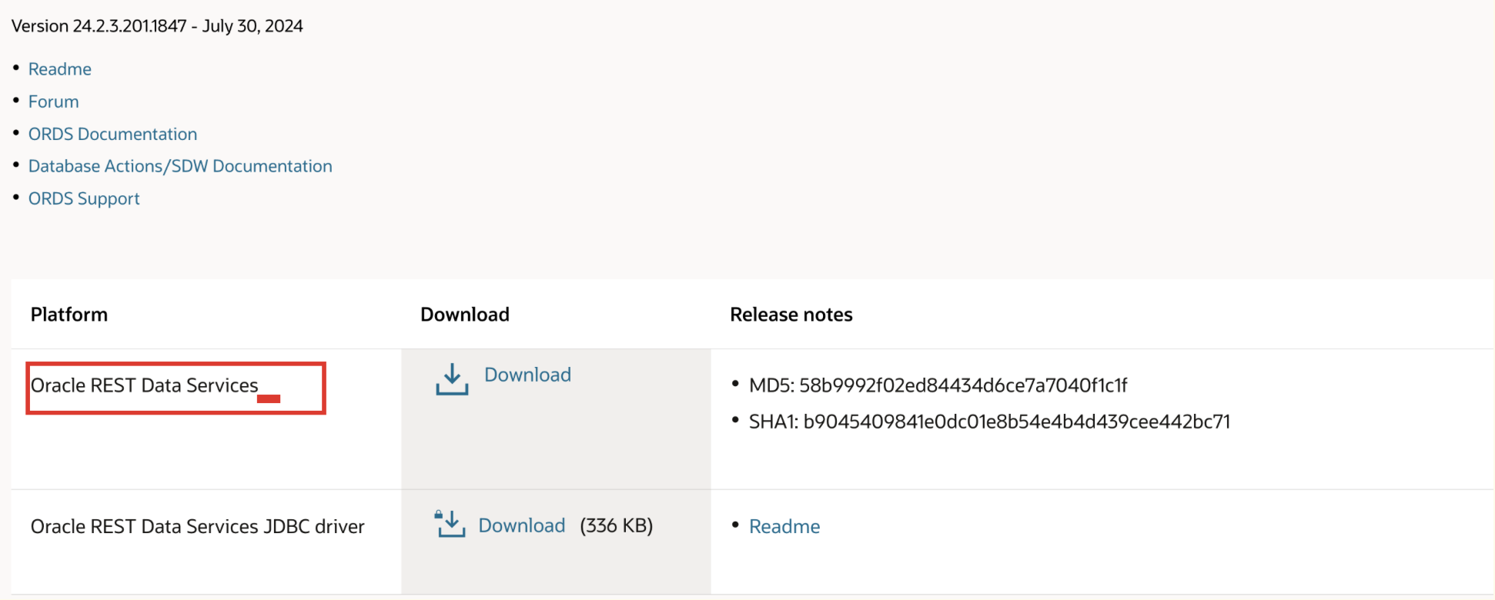This screenshot has width=1495, height=600.
Task: Click the download arrow icon for Oracle REST Data Services
Action: pyautogui.click(x=452, y=379)
